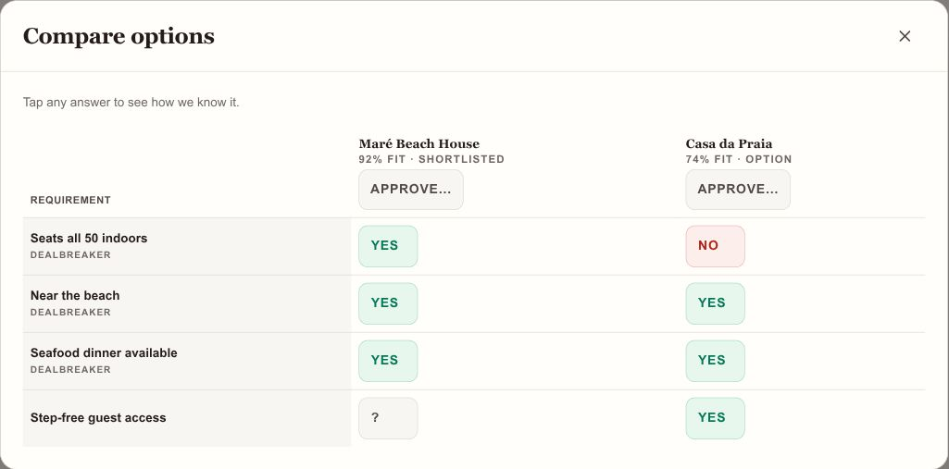Viewport: 949px width, 469px height.
Task: Close the Compare options dialog
Action: 905,36
